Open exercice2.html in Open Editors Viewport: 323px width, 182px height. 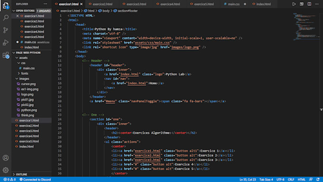click(x=34, y=21)
